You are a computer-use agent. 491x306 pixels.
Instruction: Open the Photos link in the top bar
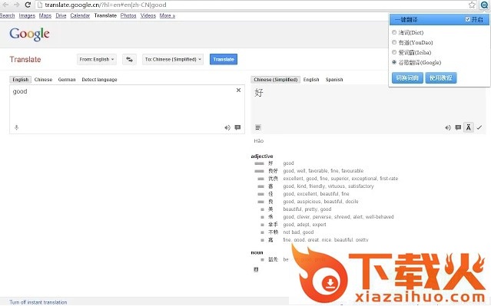click(128, 15)
